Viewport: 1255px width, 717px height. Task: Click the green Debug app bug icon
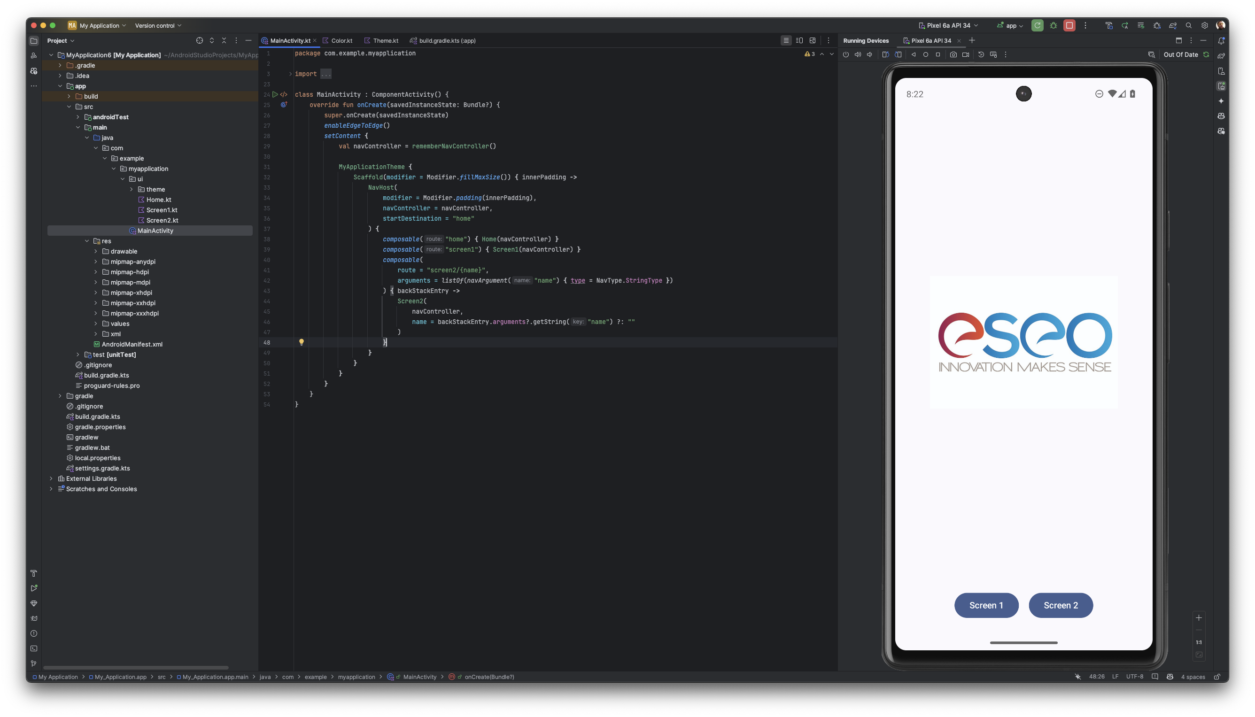click(x=1053, y=26)
